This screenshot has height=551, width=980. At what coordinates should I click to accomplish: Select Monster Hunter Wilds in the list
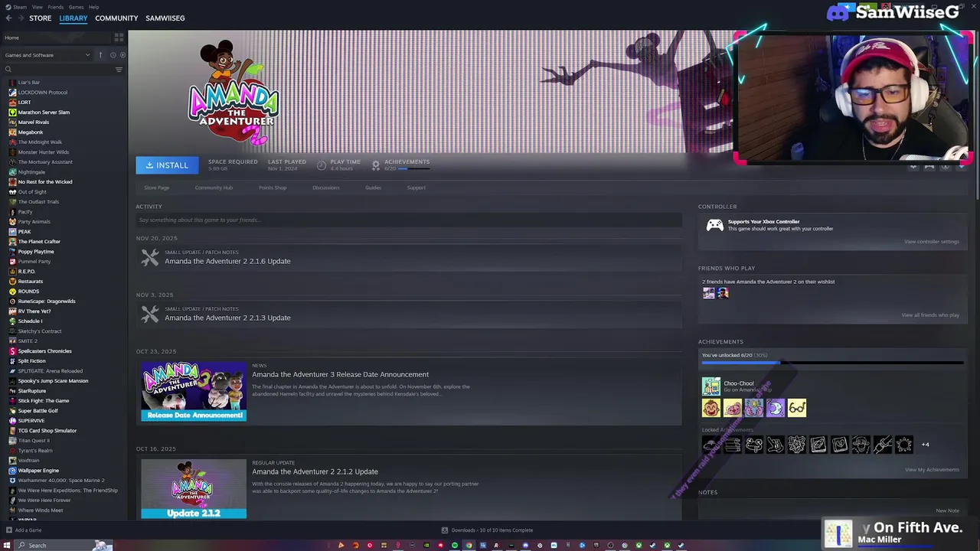coord(43,152)
